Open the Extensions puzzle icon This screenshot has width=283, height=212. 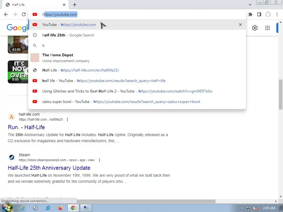pos(250,14)
